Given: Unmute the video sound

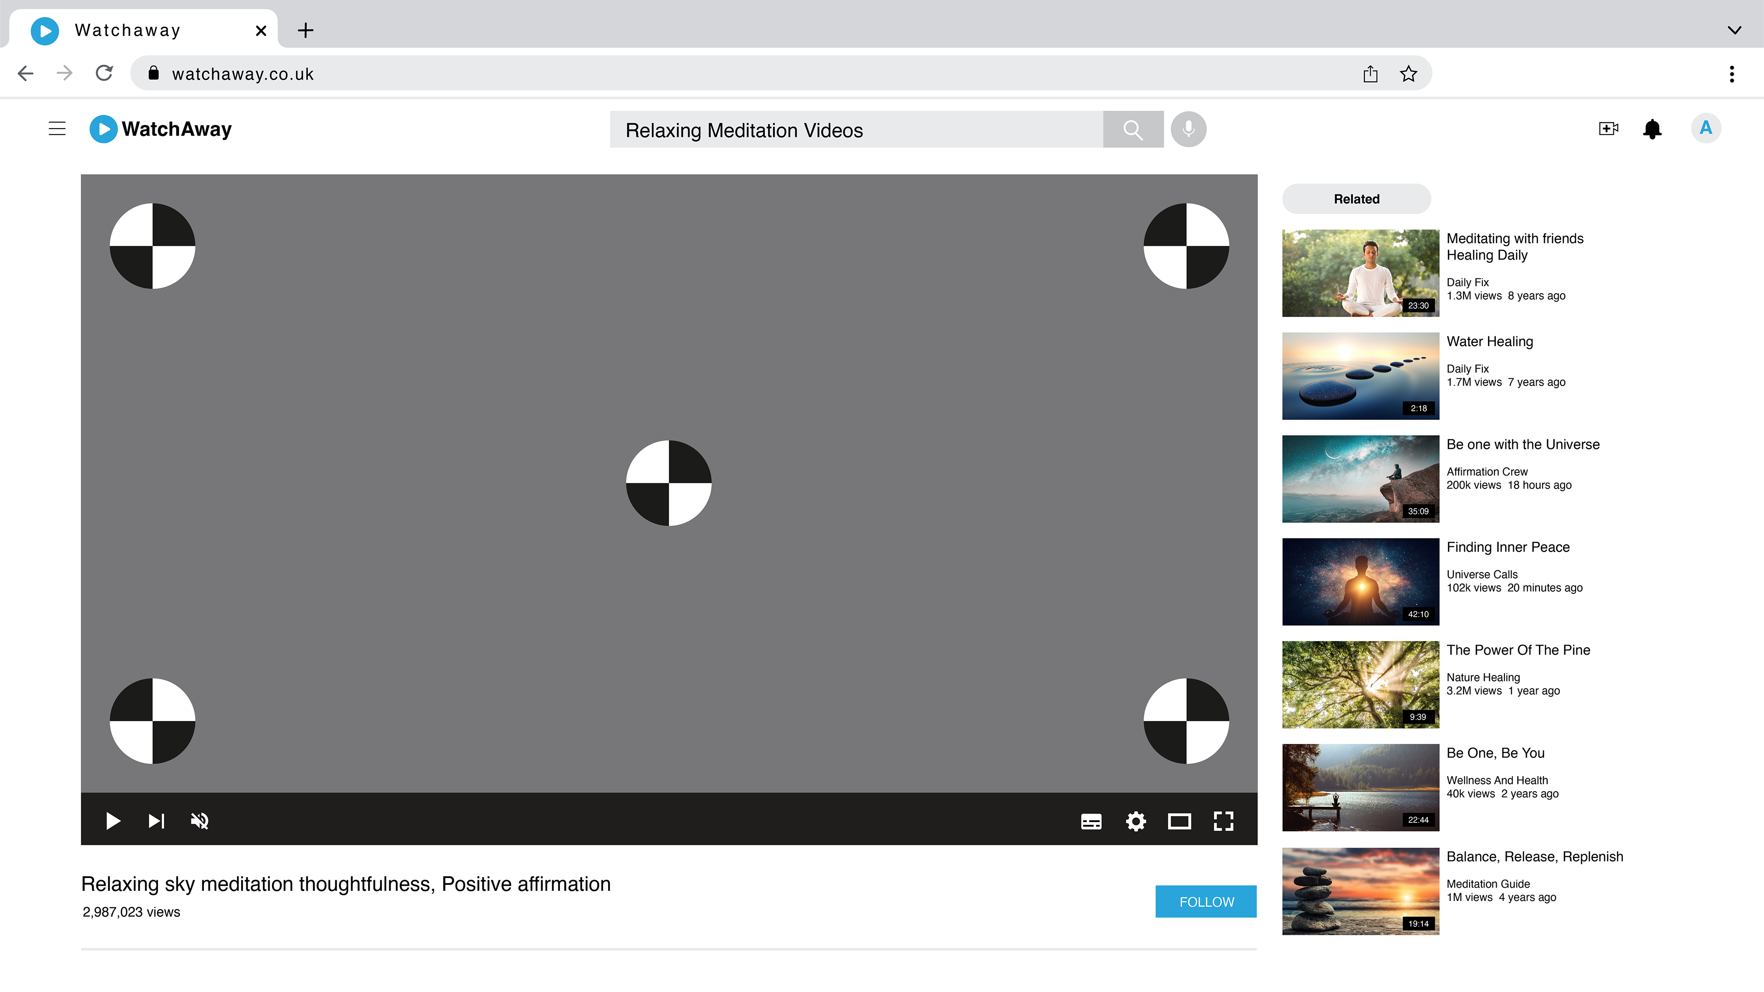Looking at the screenshot, I should coord(199,821).
